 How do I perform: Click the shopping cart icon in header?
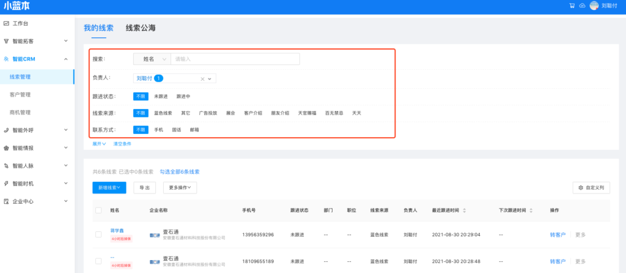pyautogui.click(x=572, y=6)
